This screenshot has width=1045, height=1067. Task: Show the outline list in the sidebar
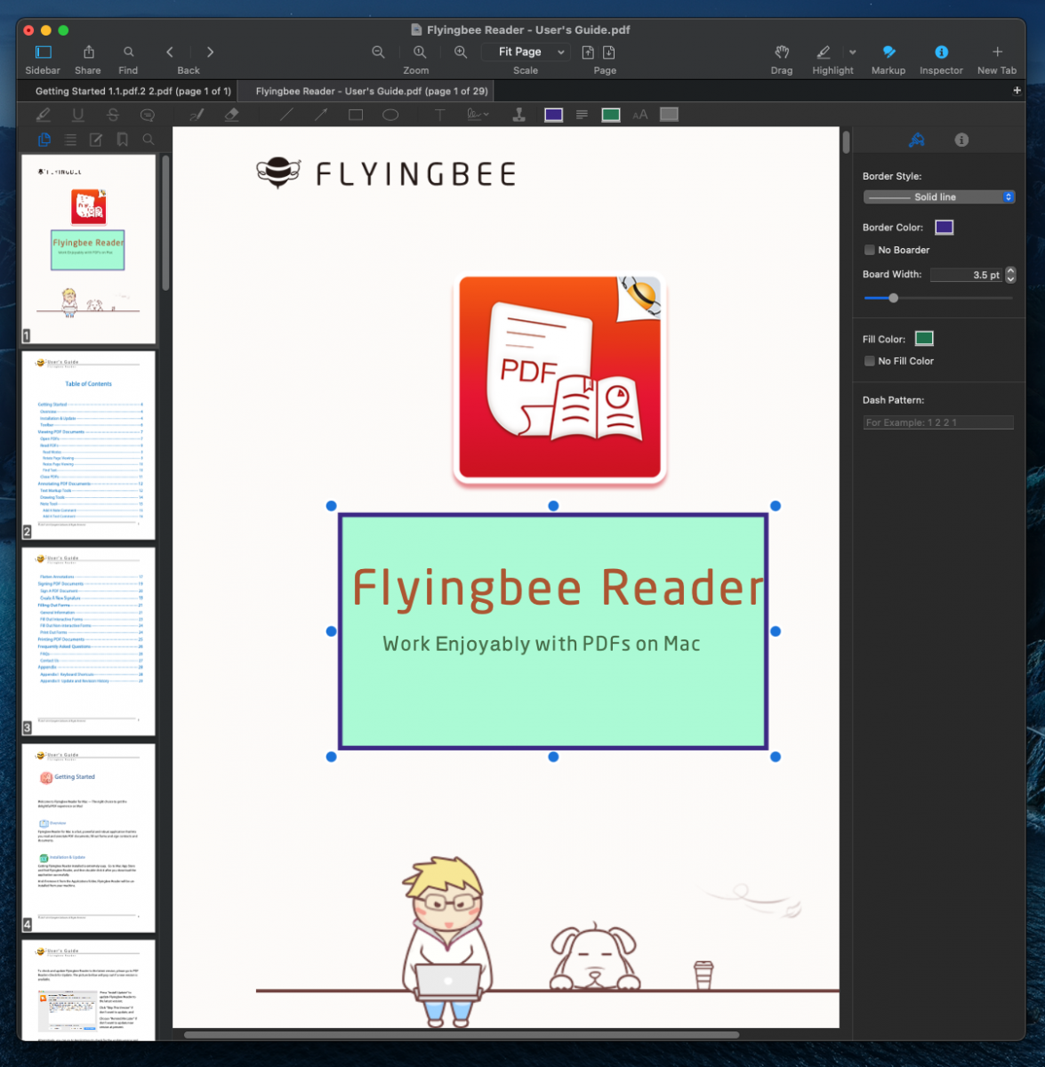pos(70,140)
